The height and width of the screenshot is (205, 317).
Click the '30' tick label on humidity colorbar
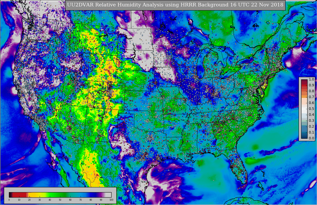40,200
